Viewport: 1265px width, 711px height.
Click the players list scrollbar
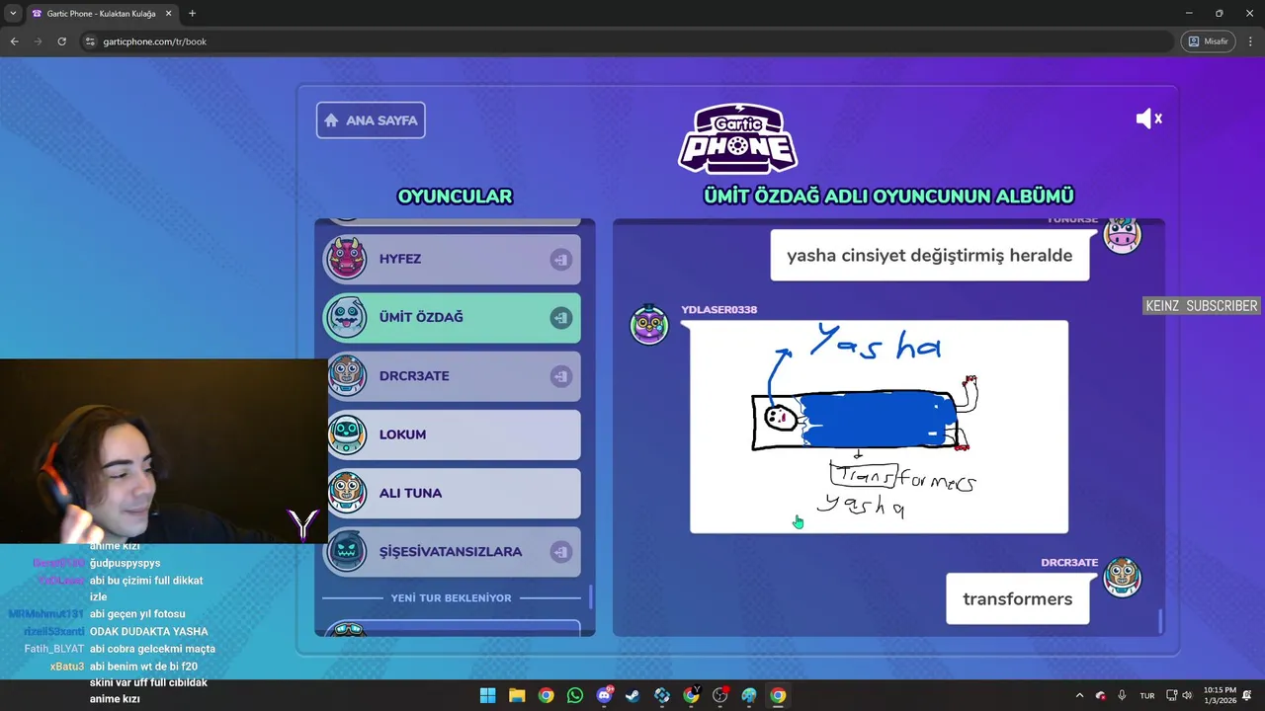[591, 596]
